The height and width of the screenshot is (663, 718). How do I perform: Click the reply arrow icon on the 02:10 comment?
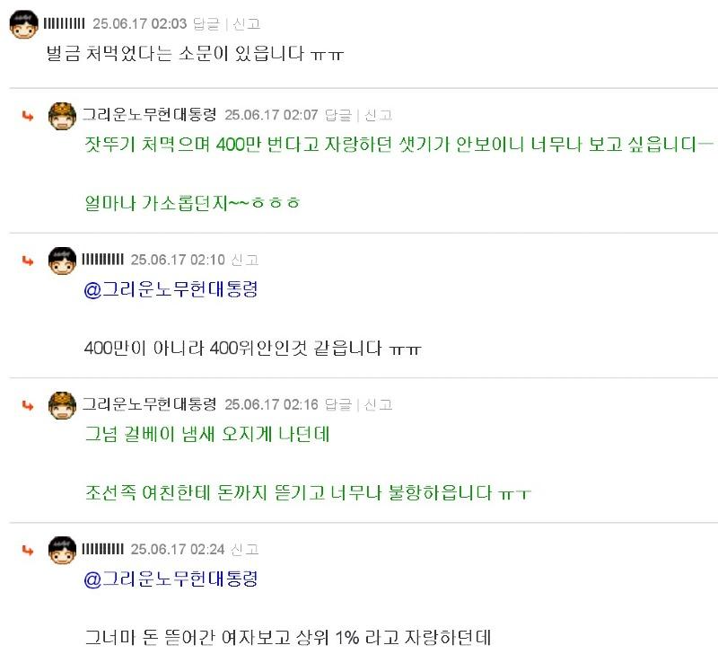pyautogui.click(x=25, y=259)
